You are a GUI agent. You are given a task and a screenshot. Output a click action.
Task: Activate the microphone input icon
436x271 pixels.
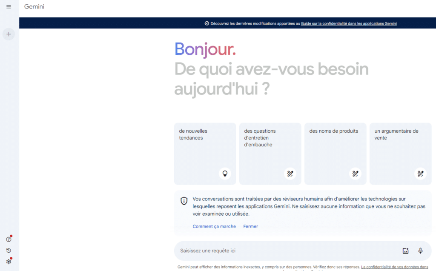click(420, 251)
